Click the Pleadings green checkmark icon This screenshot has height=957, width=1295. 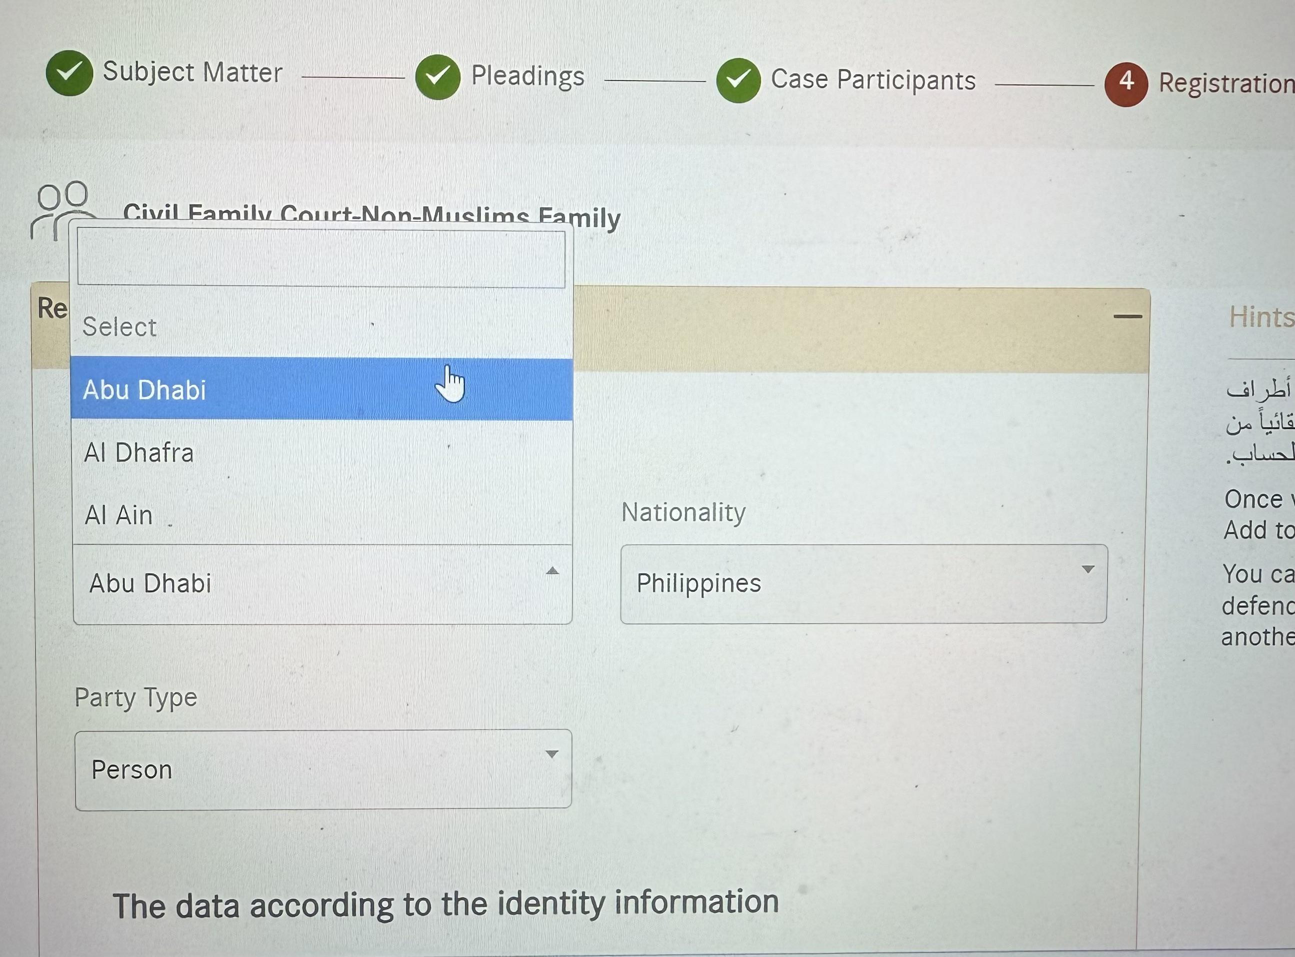(x=437, y=76)
